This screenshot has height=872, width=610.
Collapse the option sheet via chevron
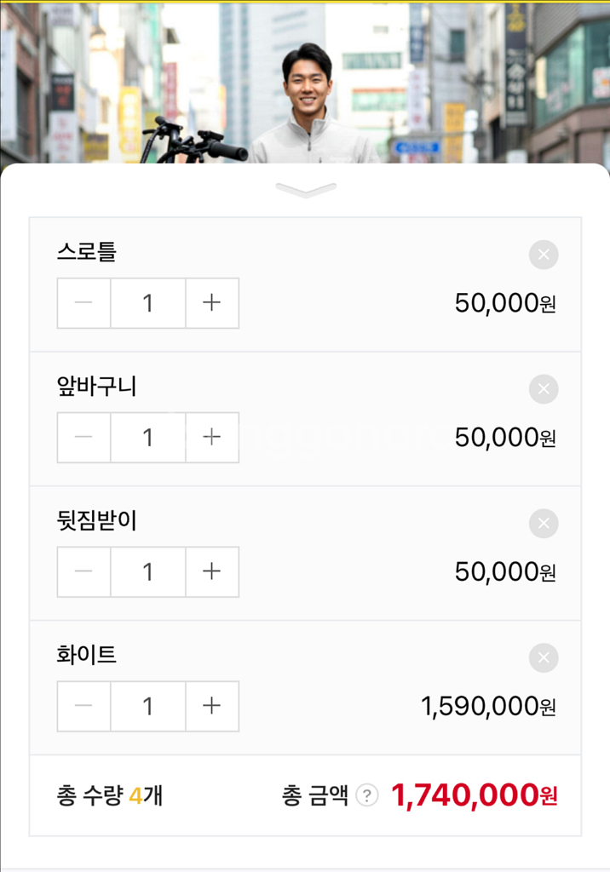[x=305, y=191]
